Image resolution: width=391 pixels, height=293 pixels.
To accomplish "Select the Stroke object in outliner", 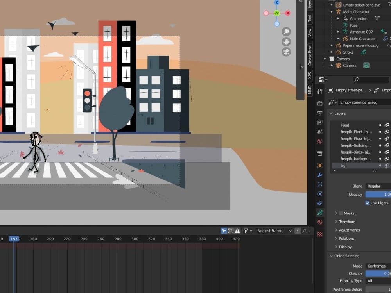I will [x=348, y=52].
